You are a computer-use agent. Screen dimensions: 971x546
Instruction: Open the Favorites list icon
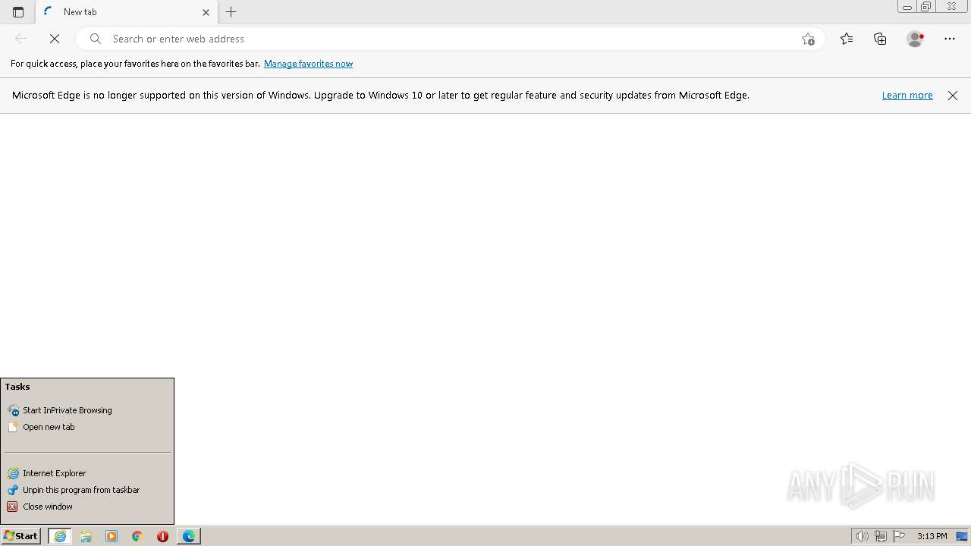tap(847, 39)
